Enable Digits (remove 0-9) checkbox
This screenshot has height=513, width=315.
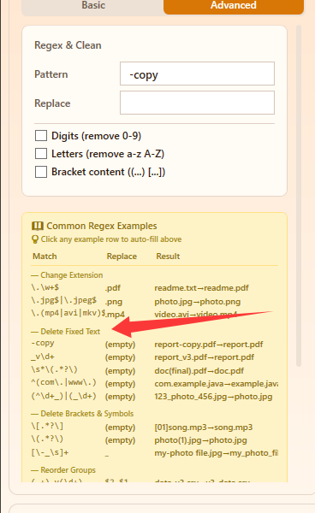coord(41,135)
